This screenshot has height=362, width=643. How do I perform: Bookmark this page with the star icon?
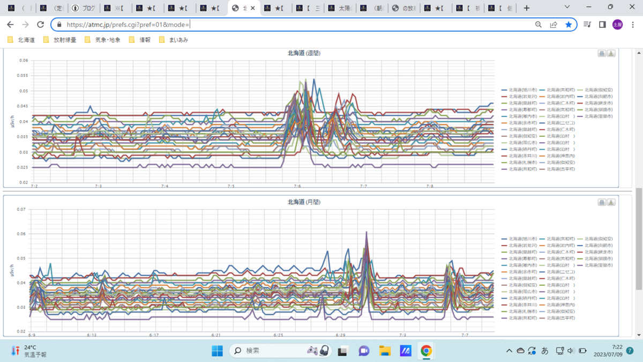569,25
